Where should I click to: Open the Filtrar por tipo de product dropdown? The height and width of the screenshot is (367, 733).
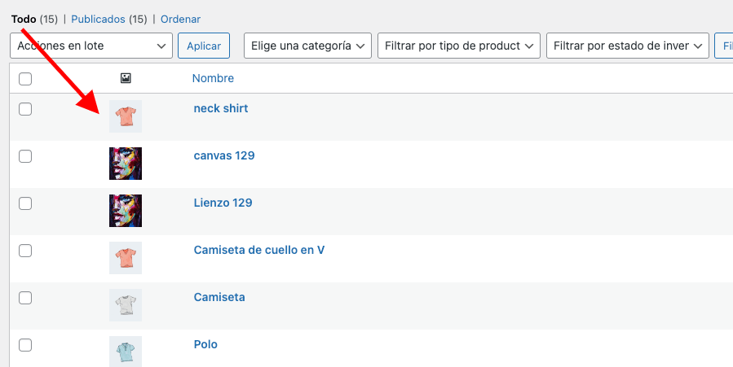click(458, 46)
